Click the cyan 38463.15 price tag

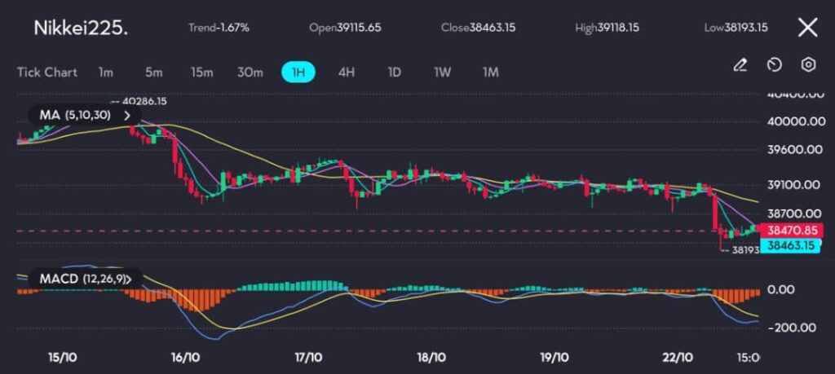789,244
